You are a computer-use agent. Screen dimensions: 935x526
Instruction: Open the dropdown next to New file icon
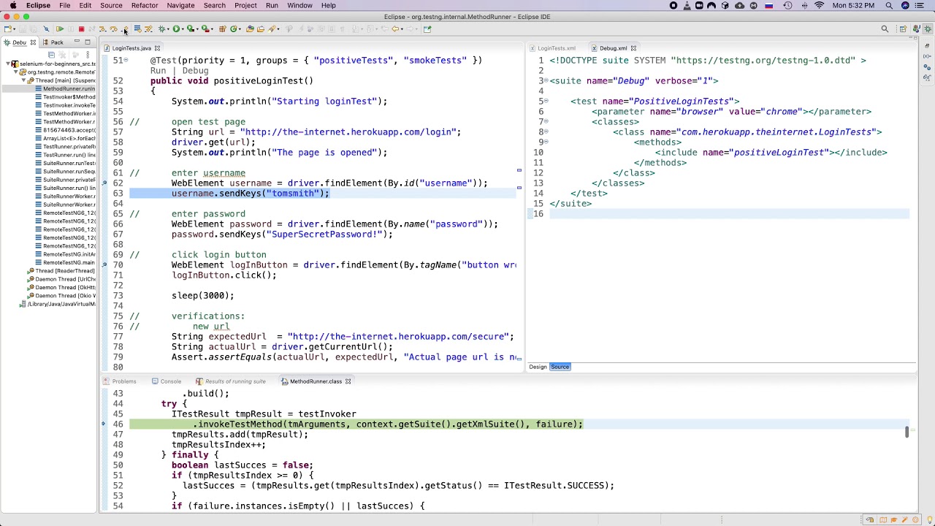pos(14,29)
